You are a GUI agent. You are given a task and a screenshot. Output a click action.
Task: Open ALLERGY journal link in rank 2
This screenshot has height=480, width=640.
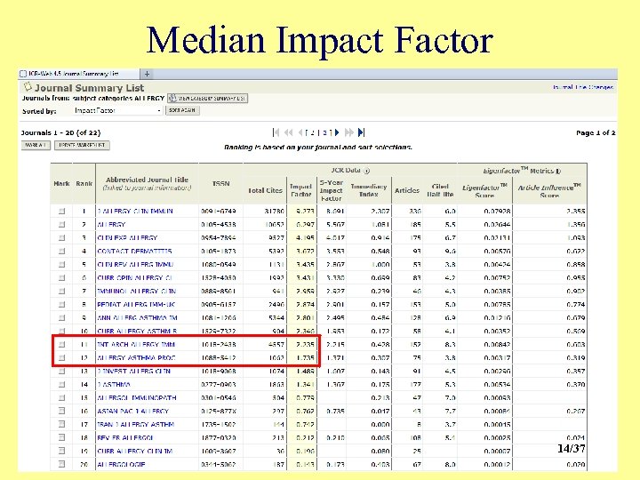(111, 225)
